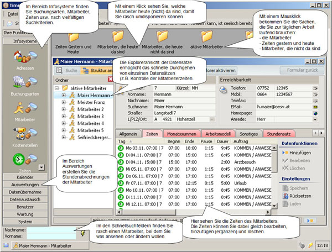332x252 pixels.
Task: Click the times list horizontal scrollbar
Action: click(x=194, y=212)
